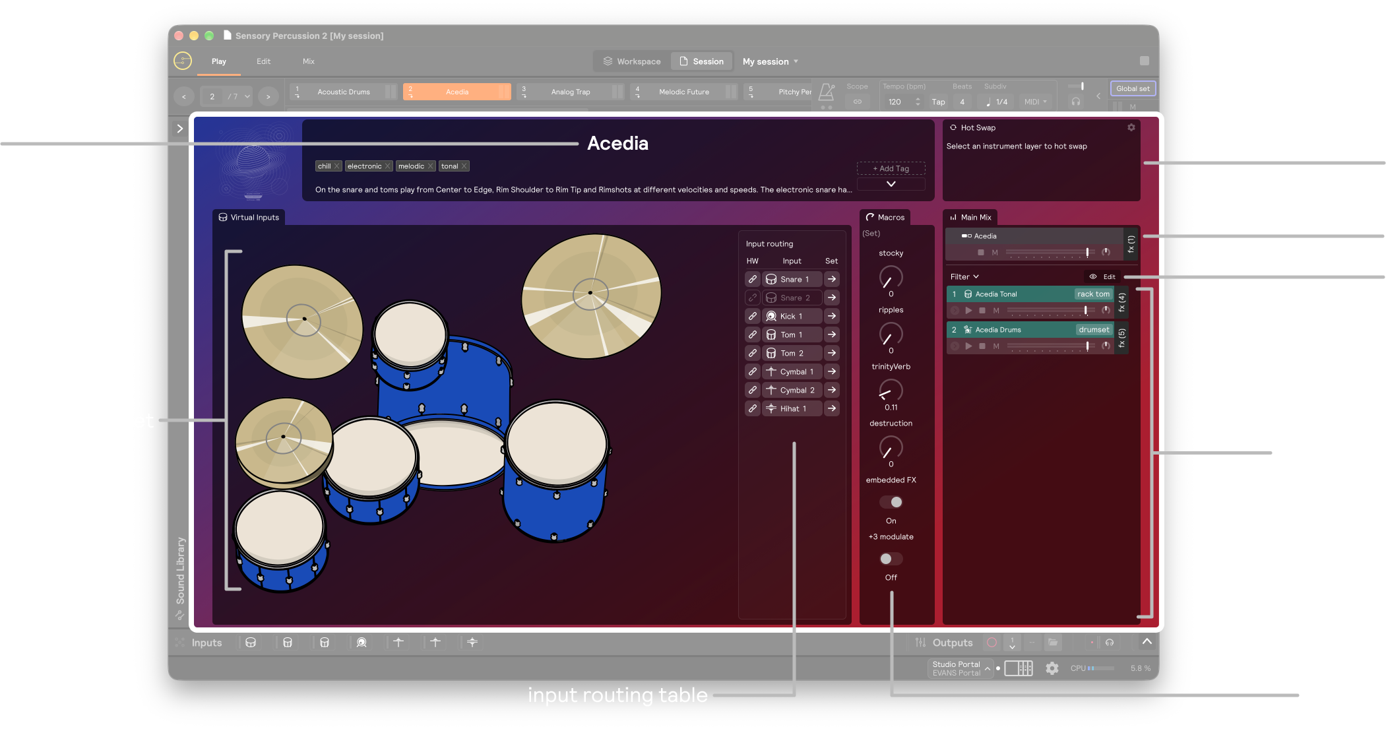Toggle hardware link for Hihat 1

tap(753, 408)
